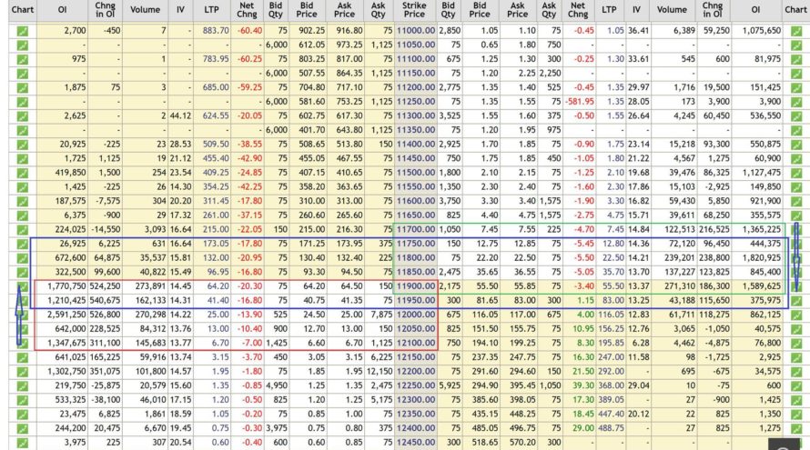Open put-side chart icon for 11000.00 strike

(796, 31)
